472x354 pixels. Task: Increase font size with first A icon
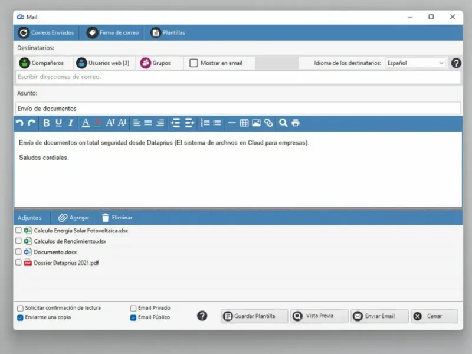110,123
